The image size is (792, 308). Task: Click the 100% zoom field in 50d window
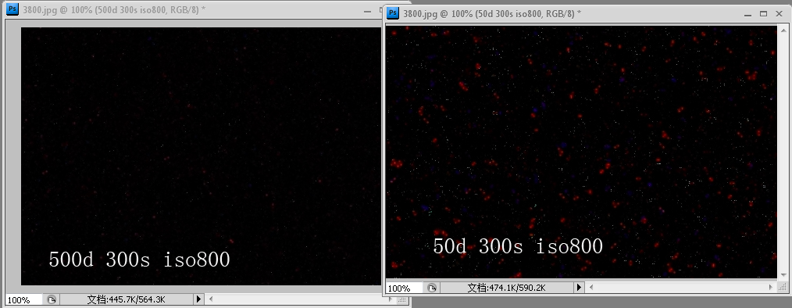click(x=404, y=288)
